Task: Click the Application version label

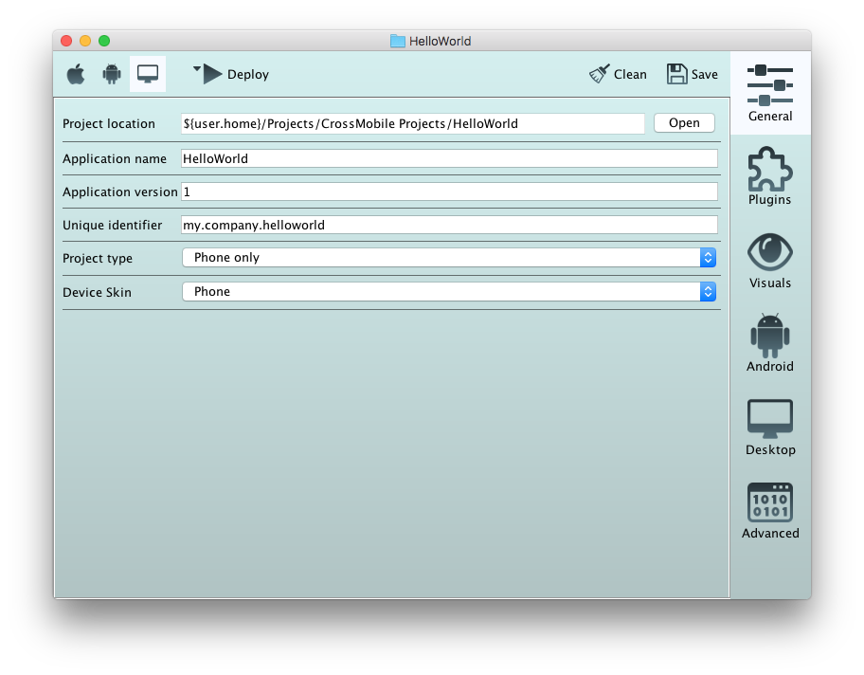Action: 120,192
